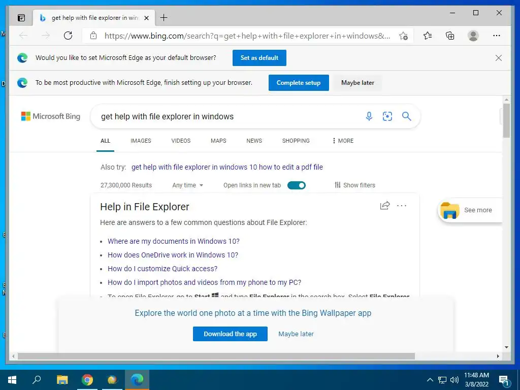Launch Google Chrome from taskbar

click(x=87, y=380)
